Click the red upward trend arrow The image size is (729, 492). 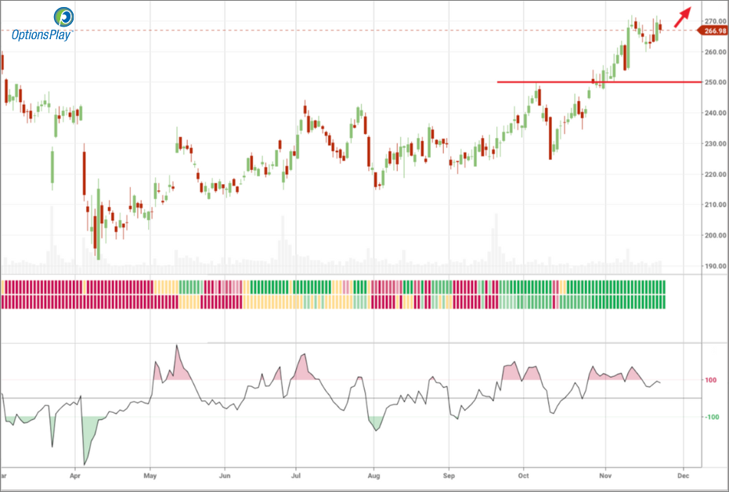[x=683, y=17]
